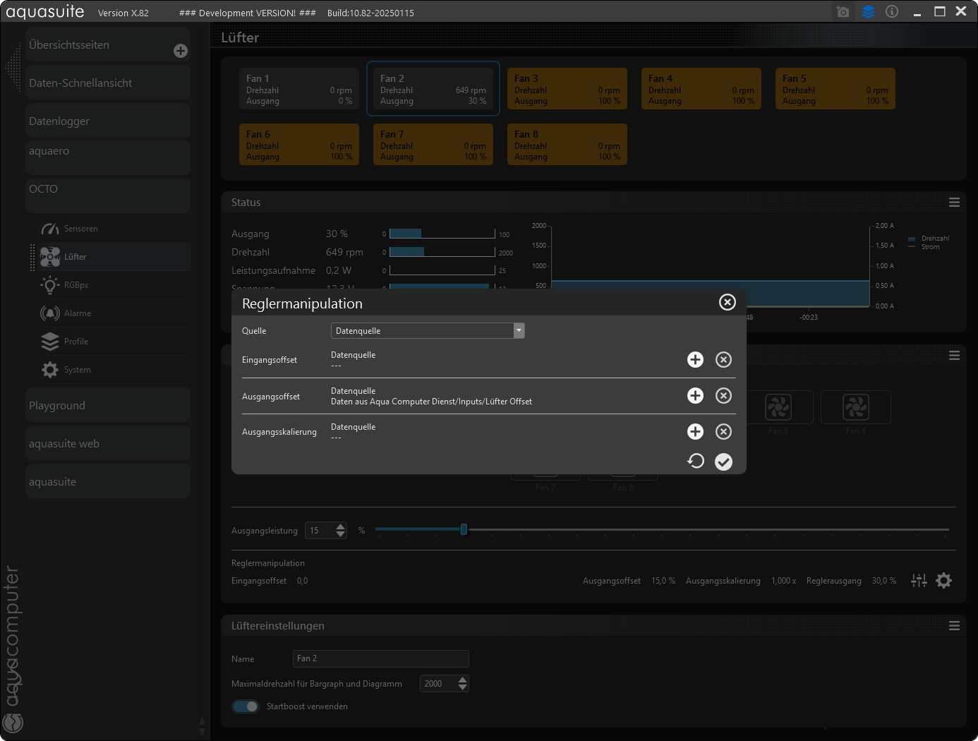Select RGBpx in the sidebar
This screenshot has width=978, height=741.
pos(76,285)
